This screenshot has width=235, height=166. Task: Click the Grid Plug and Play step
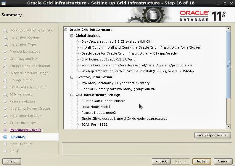point(24,59)
